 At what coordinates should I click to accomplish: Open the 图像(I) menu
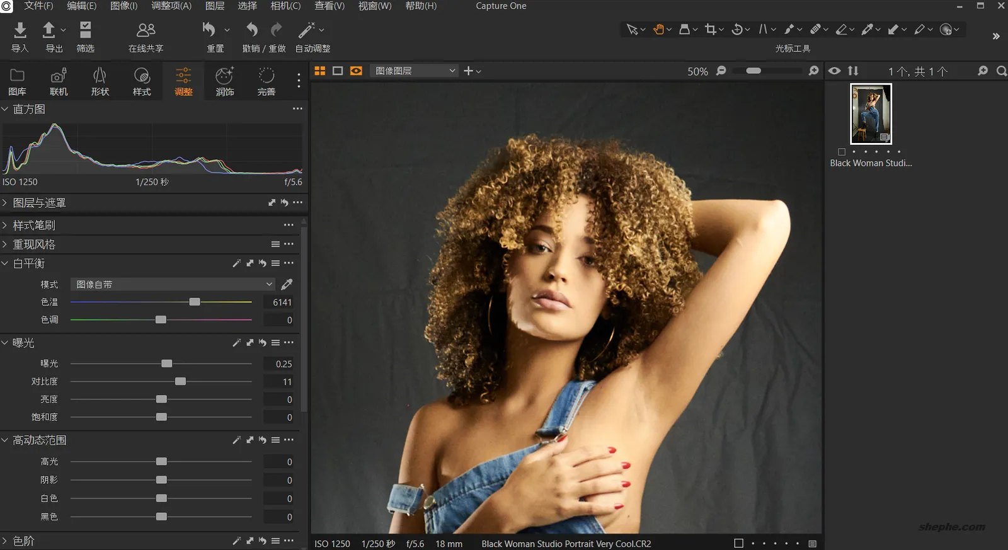[123, 6]
